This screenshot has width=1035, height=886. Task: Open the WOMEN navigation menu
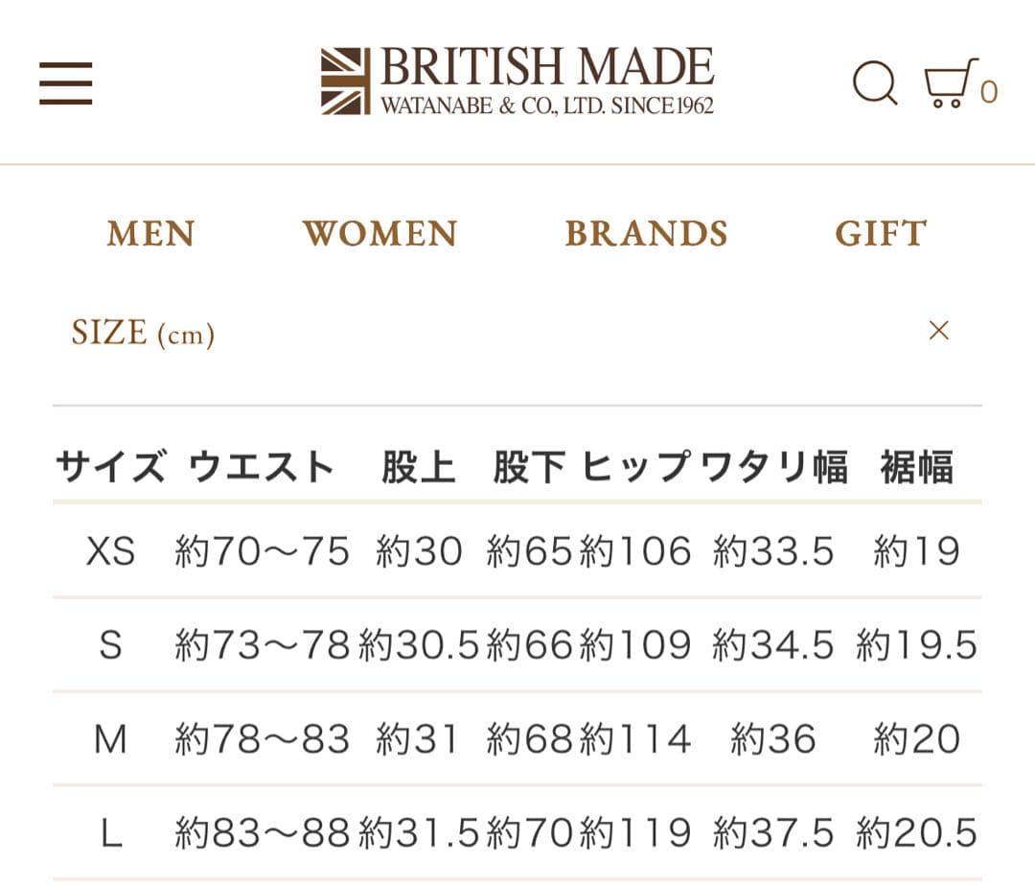click(x=379, y=233)
